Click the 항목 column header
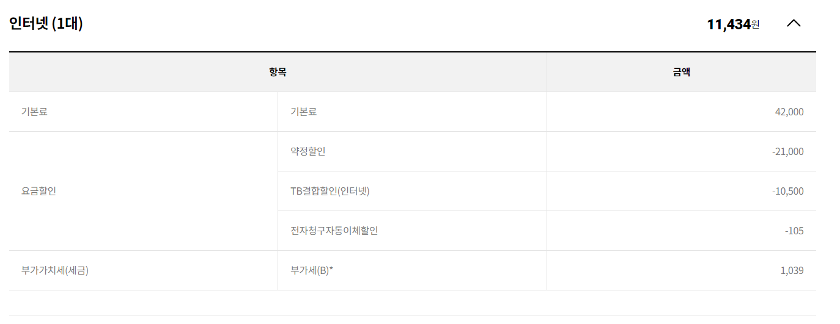Viewport: 840px width, 324px height. (278, 72)
